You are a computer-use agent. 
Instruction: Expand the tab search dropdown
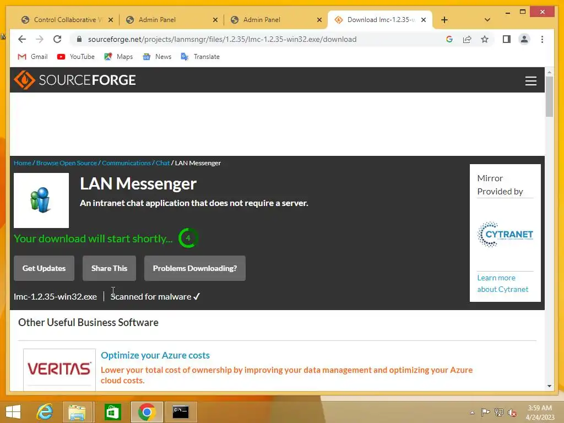pyautogui.click(x=487, y=20)
